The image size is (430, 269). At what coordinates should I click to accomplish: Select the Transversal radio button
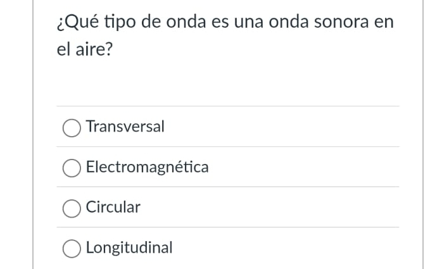coord(72,128)
